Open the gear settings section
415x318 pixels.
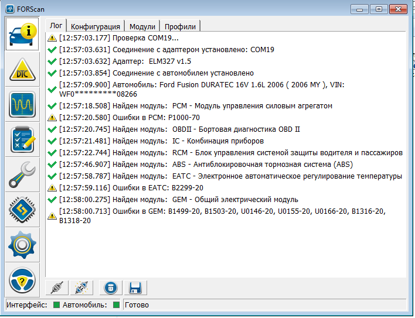click(x=22, y=245)
